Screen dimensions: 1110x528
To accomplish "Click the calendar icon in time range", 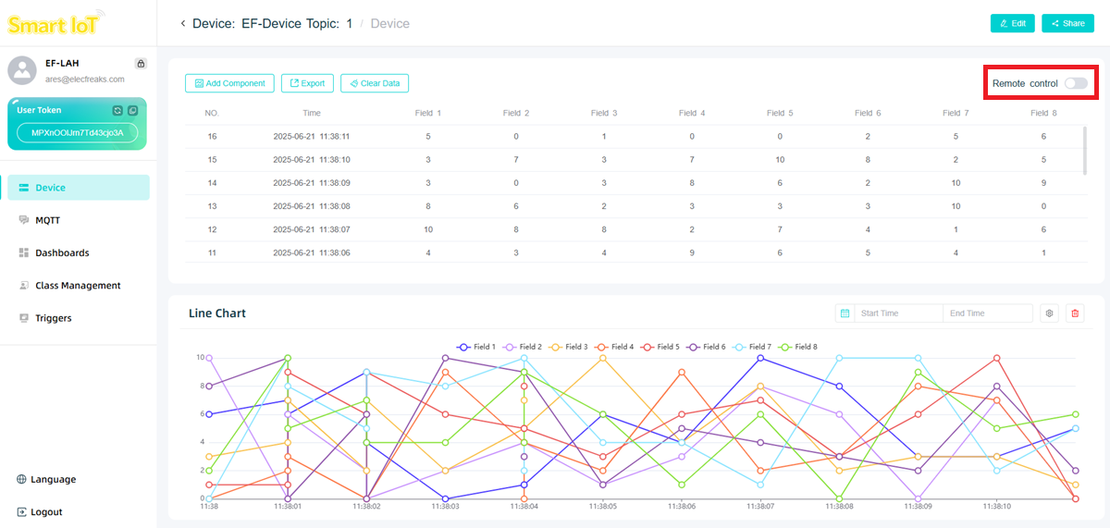I will (845, 313).
